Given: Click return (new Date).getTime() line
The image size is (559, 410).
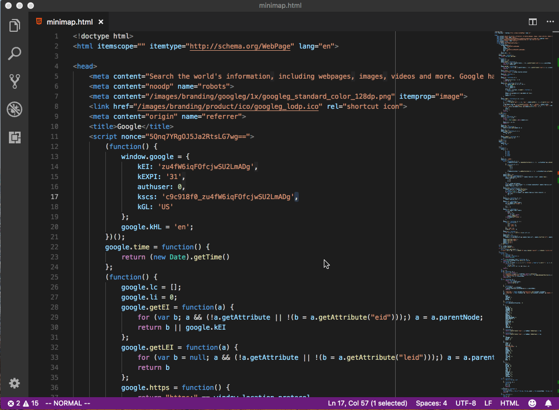Looking at the screenshot, I should pos(176,257).
